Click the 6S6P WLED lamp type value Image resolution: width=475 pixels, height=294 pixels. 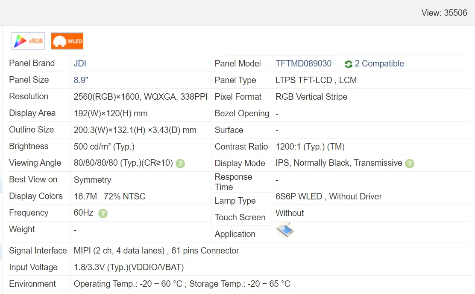tap(328, 196)
